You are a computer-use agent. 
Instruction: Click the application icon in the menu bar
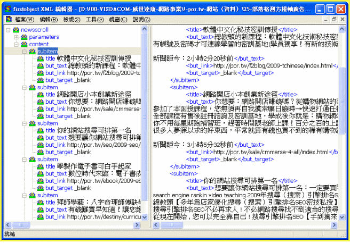click(x=9, y=20)
